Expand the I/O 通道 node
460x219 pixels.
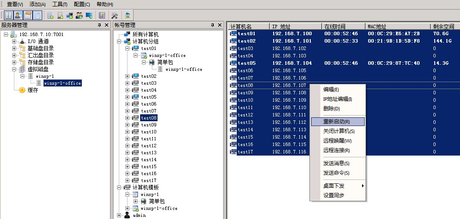click(x=14, y=42)
